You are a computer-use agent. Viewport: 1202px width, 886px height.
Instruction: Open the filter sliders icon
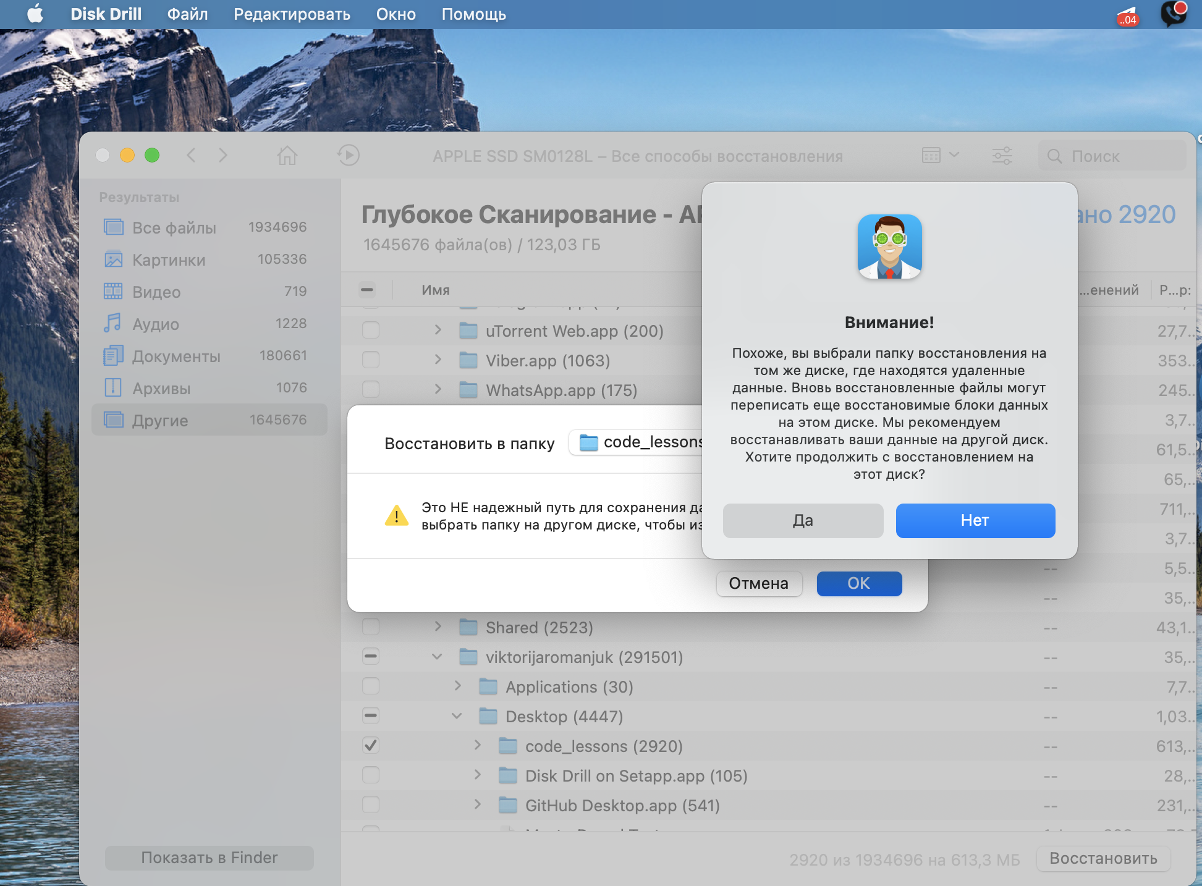point(1002,155)
